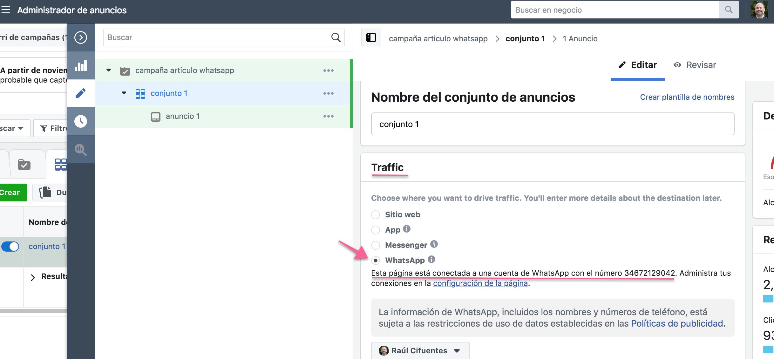
Task: Go to campaña articulo whatsapp breadcrumb
Action: point(438,38)
